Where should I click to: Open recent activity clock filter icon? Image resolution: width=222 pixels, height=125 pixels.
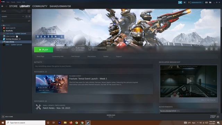point(26,16)
